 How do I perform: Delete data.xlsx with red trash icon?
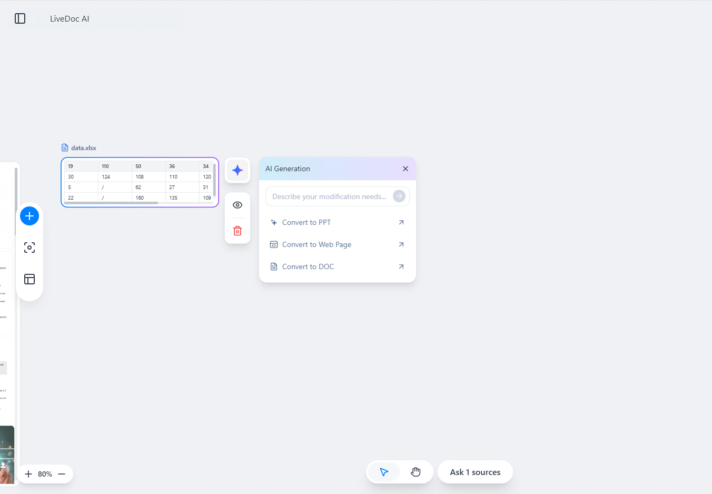[x=238, y=231]
